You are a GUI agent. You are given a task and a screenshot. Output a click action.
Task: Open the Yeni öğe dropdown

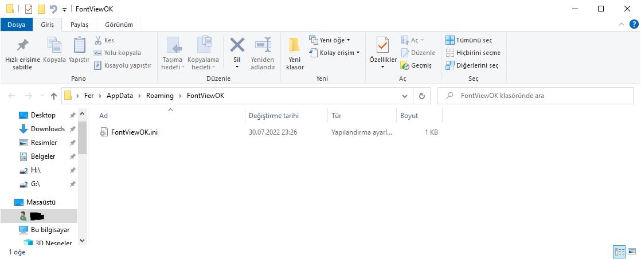[330, 40]
